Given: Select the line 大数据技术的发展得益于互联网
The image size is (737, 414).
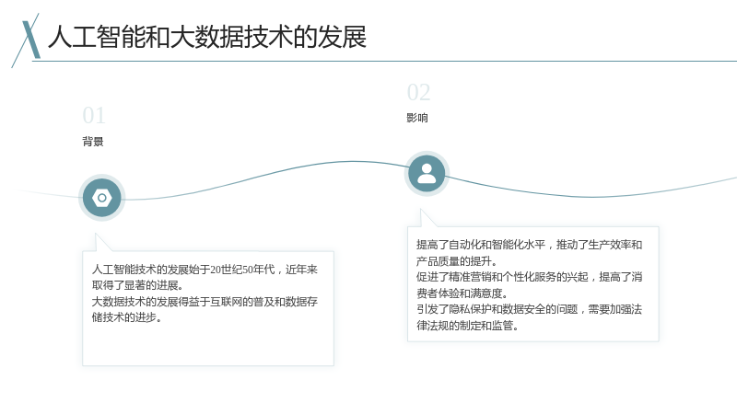Looking at the screenshot, I should 167,302.
